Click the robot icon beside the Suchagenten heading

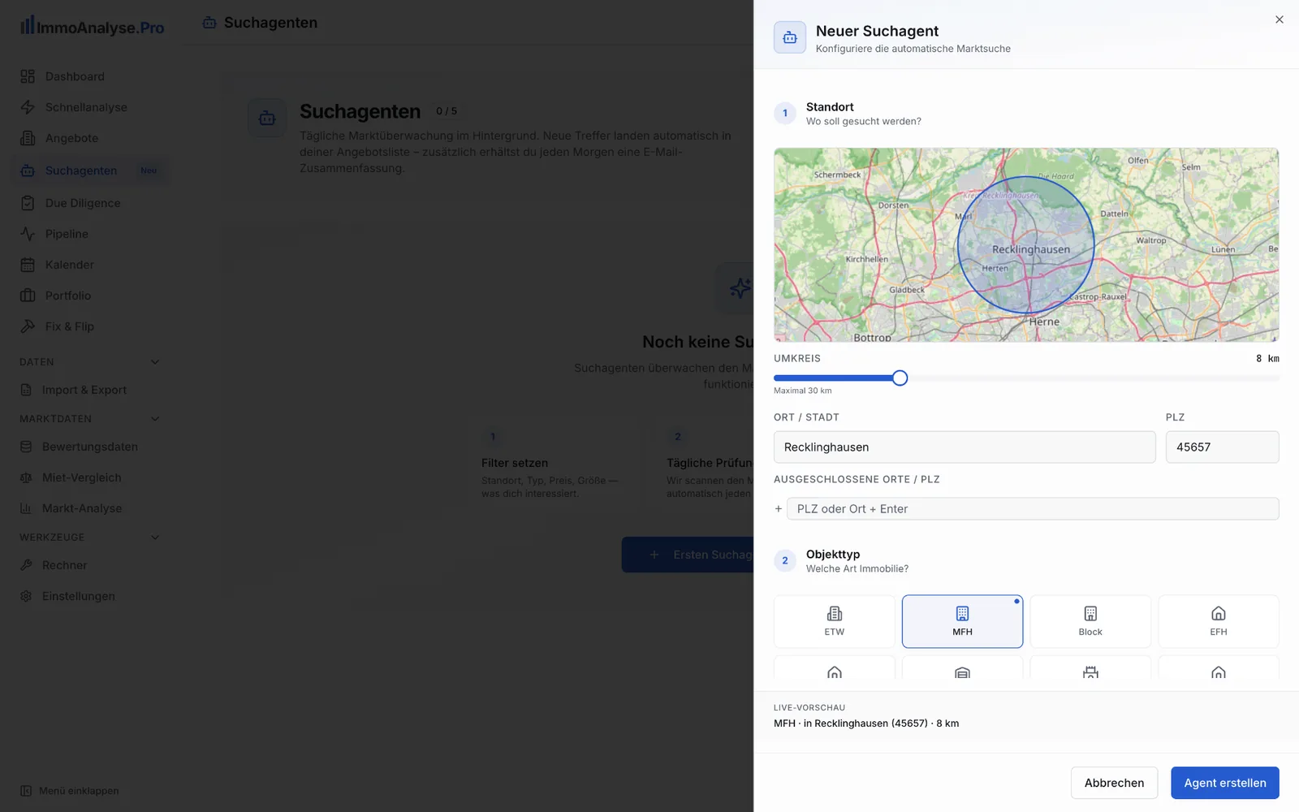click(267, 118)
